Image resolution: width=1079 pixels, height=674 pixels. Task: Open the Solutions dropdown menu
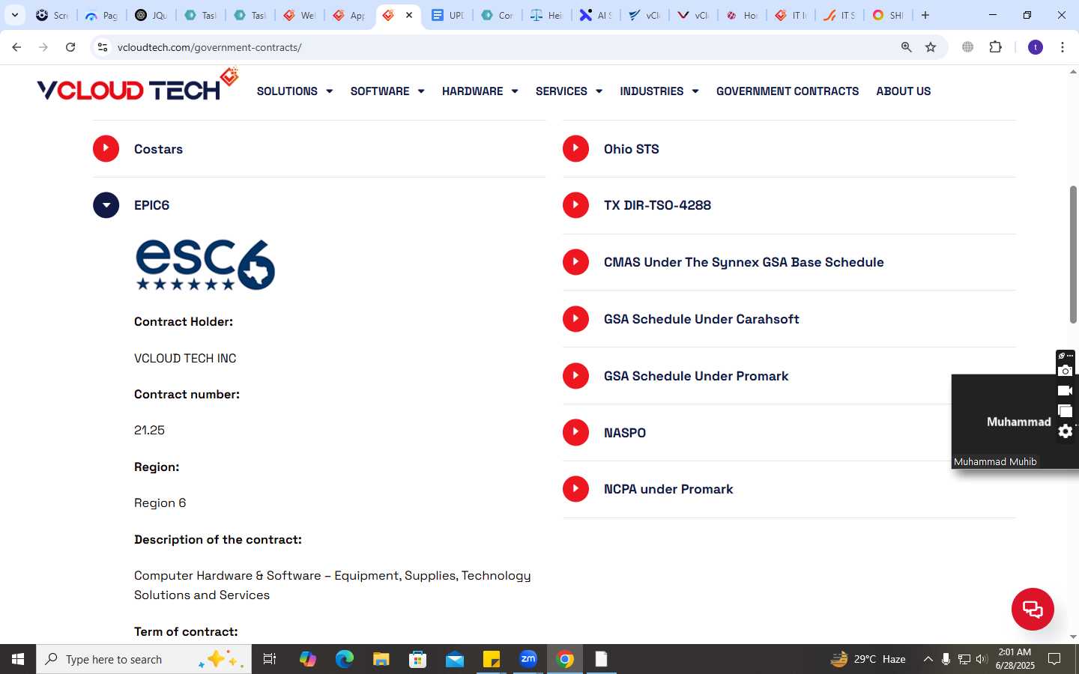pyautogui.click(x=294, y=91)
